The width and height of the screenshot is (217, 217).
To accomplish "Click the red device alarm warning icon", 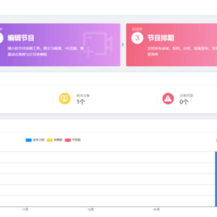I will click(168, 98).
